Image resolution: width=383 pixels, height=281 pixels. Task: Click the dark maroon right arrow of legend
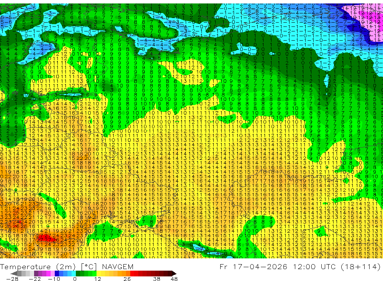173,273
